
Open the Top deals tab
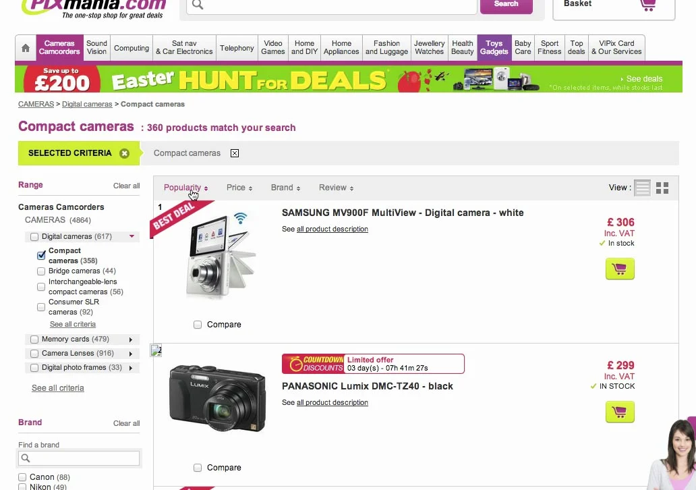click(576, 47)
